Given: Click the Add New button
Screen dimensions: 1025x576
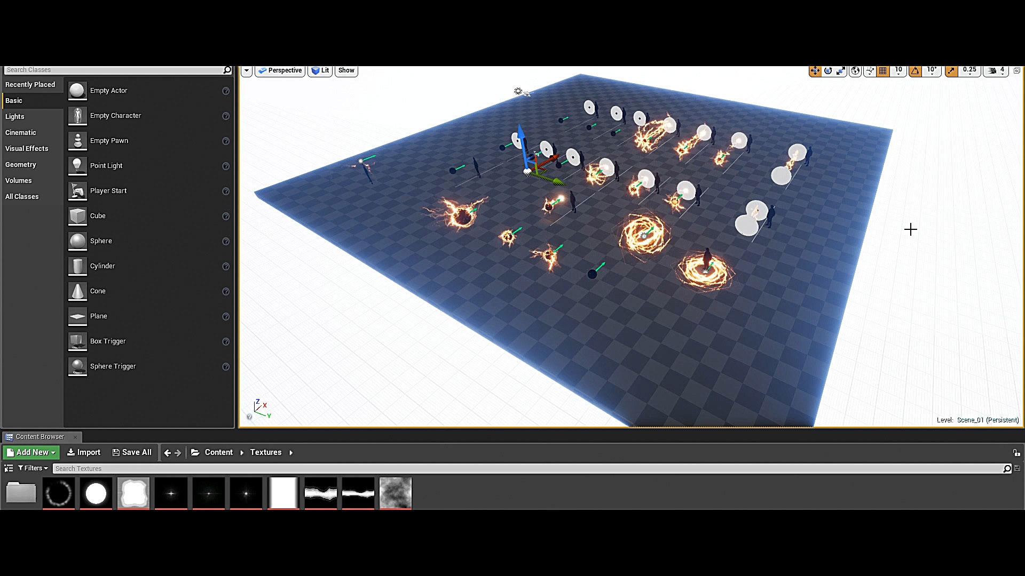Looking at the screenshot, I should pyautogui.click(x=31, y=452).
